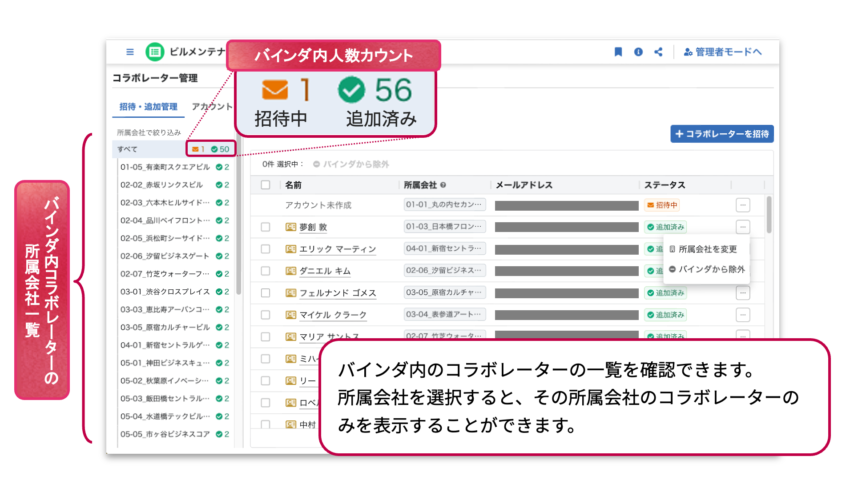
Task: Tick checkbox for マイケル クラーク row
Action: tap(266, 315)
